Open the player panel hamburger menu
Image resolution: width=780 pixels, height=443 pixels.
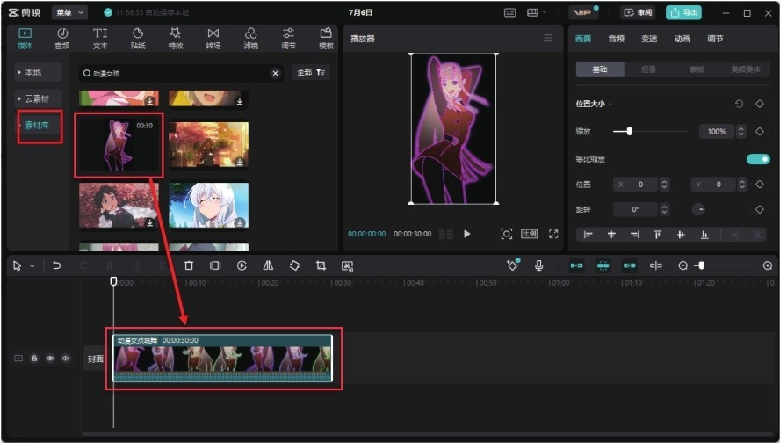click(548, 38)
